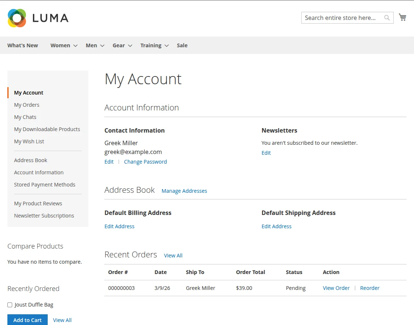The image size is (414, 325).
Task: View Order 000000003 details
Action: pos(336,288)
